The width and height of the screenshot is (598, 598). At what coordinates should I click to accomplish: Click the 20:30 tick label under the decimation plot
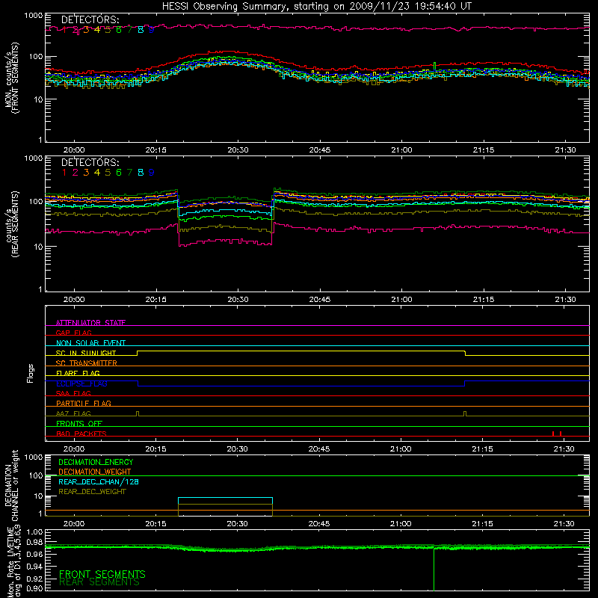click(x=237, y=524)
